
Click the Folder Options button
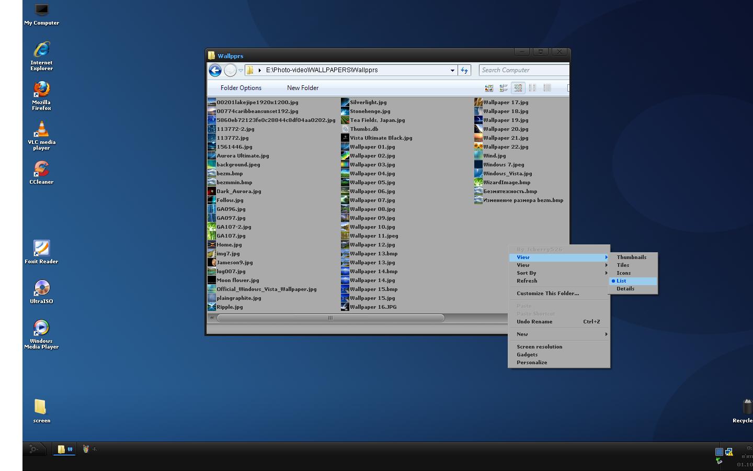pos(241,88)
